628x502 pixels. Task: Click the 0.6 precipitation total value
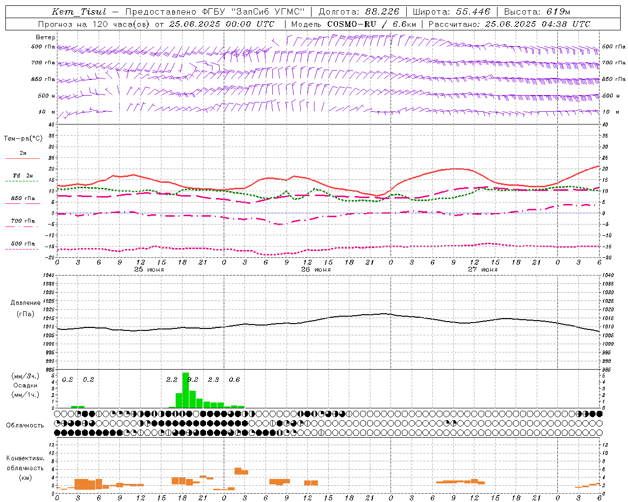[x=235, y=379]
